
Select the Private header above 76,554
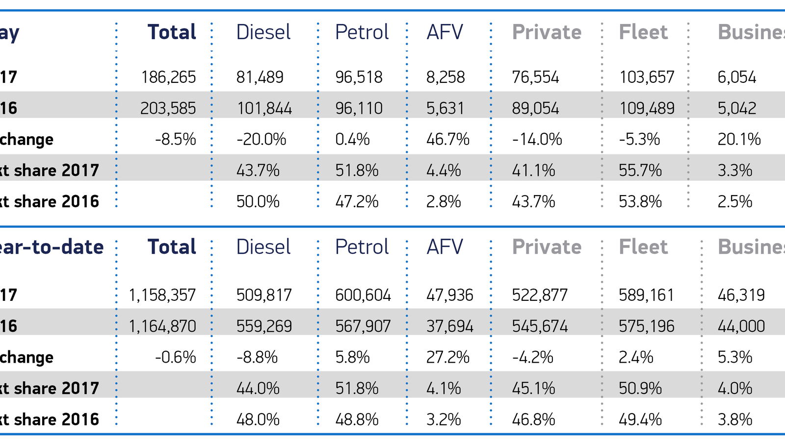tap(547, 32)
